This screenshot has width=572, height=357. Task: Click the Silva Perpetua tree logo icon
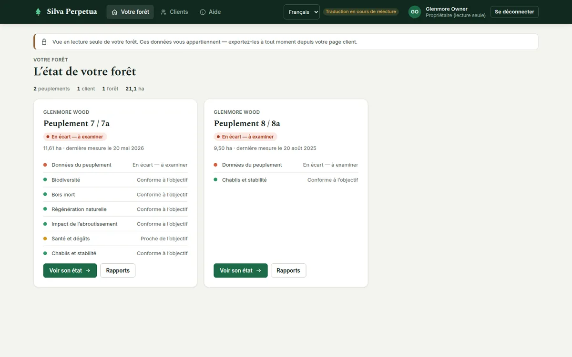pos(38,12)
